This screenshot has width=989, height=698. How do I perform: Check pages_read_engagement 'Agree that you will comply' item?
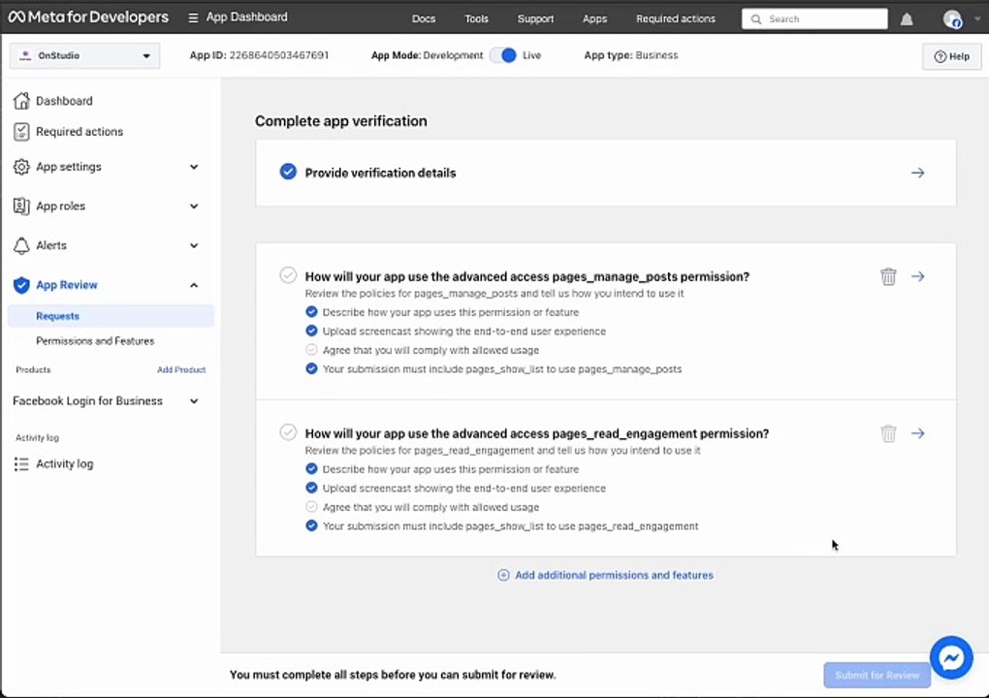[311, 507]
